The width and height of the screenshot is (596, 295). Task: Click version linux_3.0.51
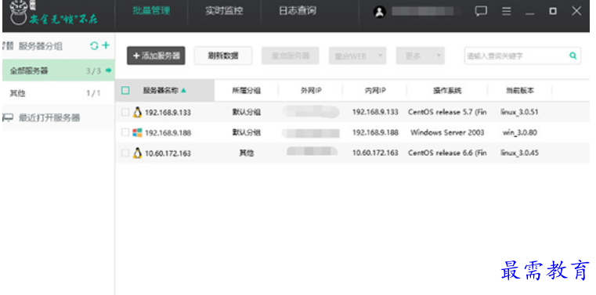(519, 112)
